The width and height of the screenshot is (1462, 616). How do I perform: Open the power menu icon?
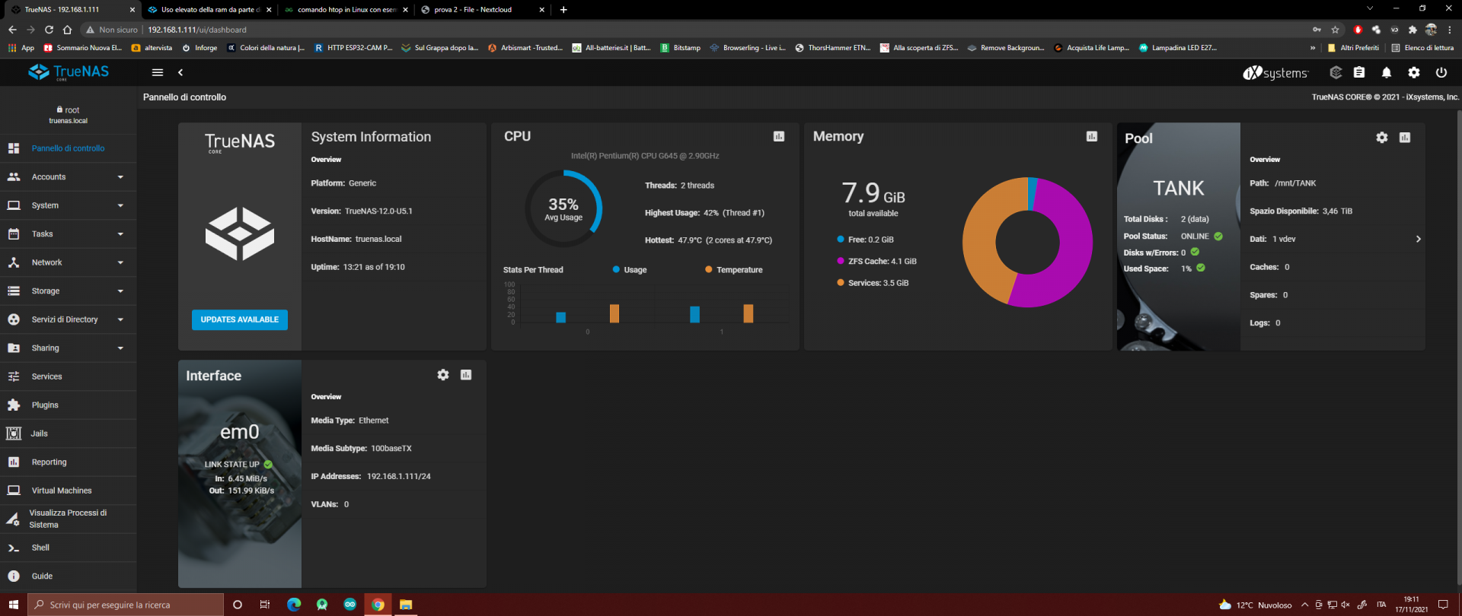tap(1441, 72)
